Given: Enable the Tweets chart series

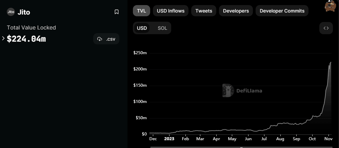Looking at the screenshot, I should pyautogui.click(x=204, y=11).
